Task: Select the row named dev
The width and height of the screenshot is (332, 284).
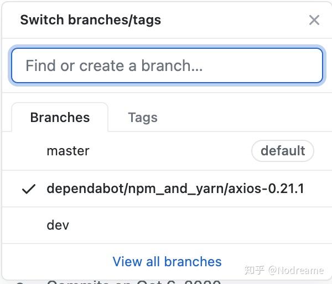Action: coord(167,225)
